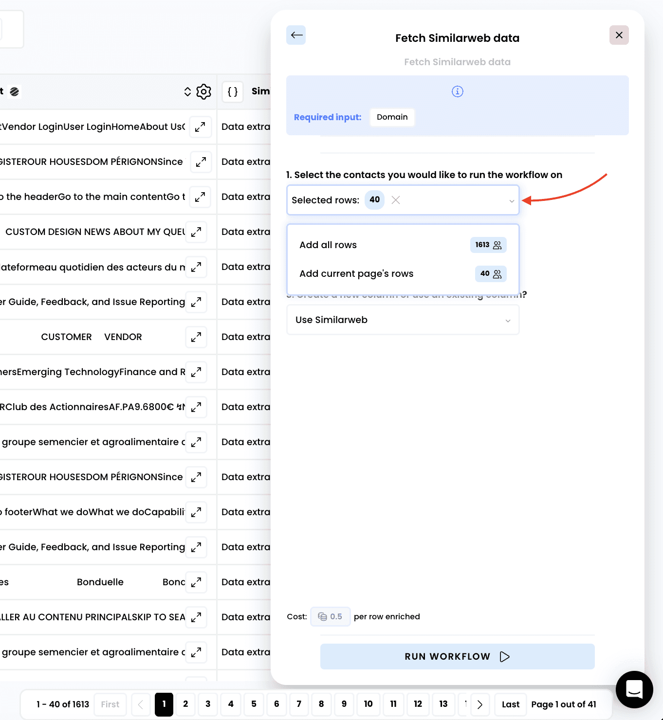Click the Page 1 out of 41 text
Screen dimensions: 663x720
pos(564,704)
